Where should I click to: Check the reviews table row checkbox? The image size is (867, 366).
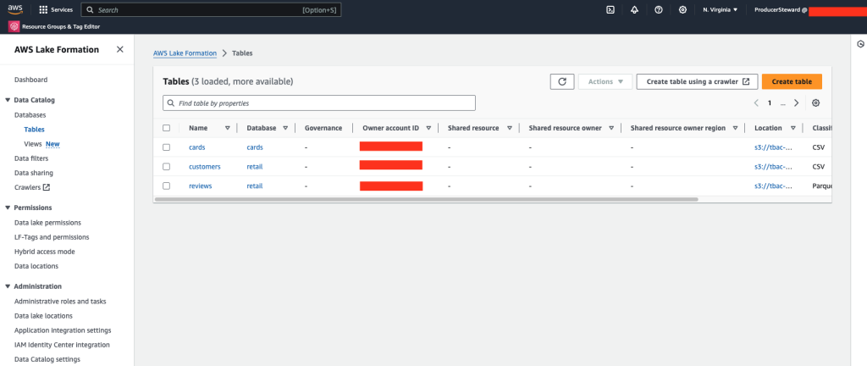167,186
